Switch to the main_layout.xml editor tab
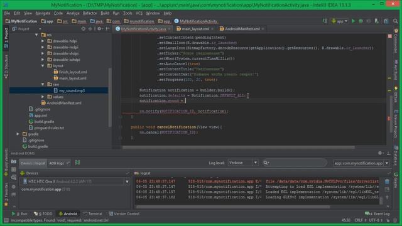This screenshot has height=226, width=402. point(195,29)
